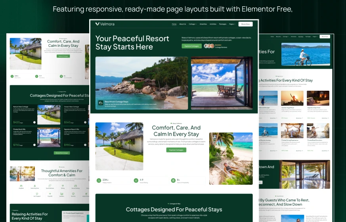346x222 pixels.
Task: Expand the Cottage dropdown in right page nav
Action: point(285,36)
